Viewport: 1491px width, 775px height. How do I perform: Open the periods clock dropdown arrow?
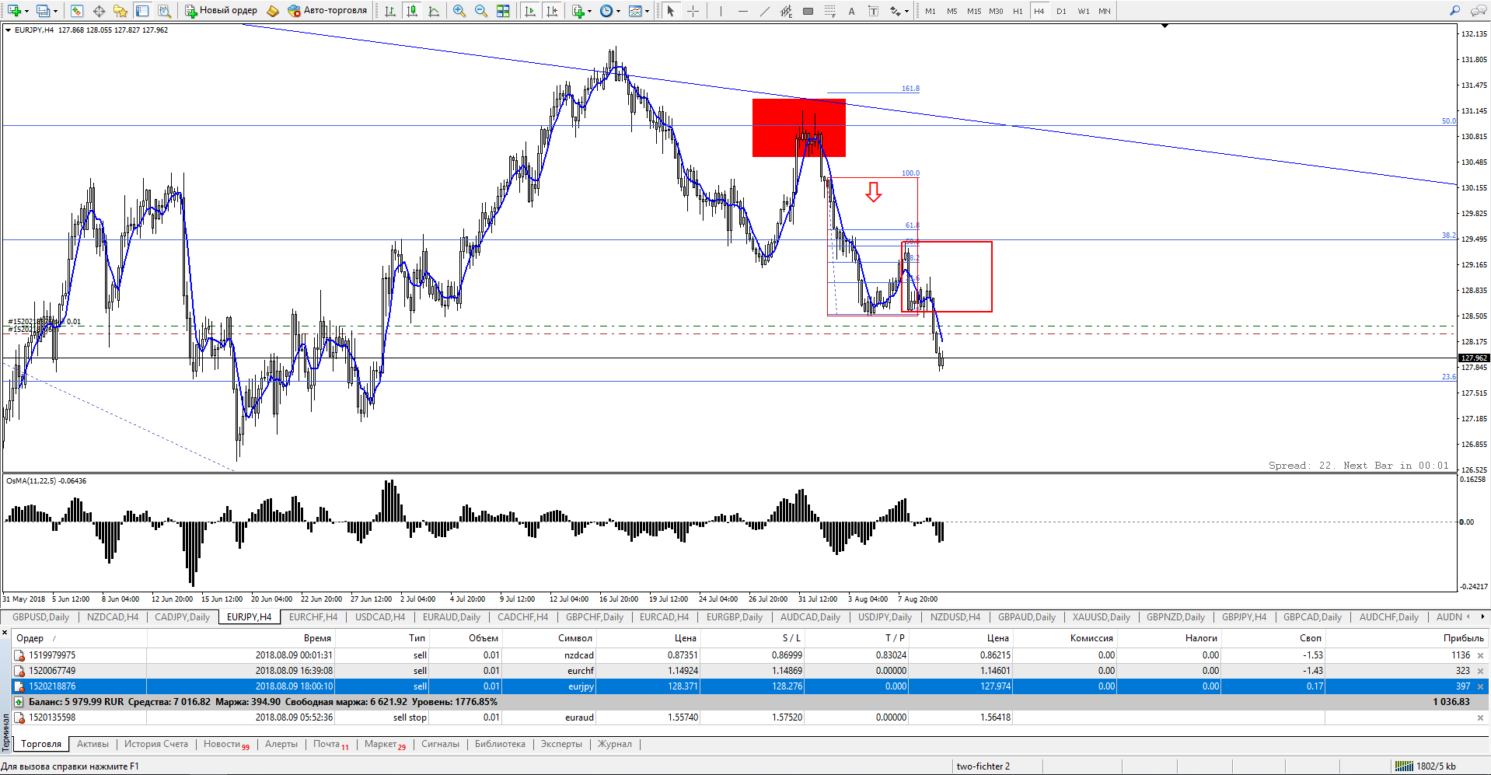618,11
